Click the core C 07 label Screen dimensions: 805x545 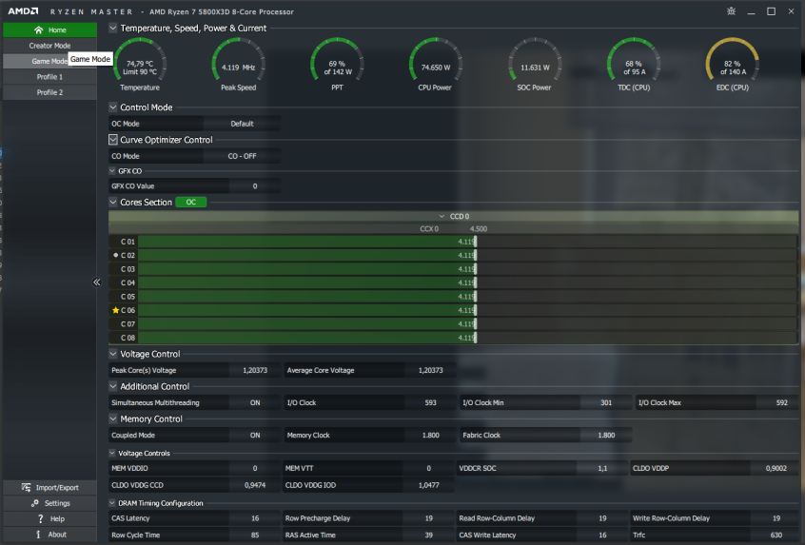128,323
